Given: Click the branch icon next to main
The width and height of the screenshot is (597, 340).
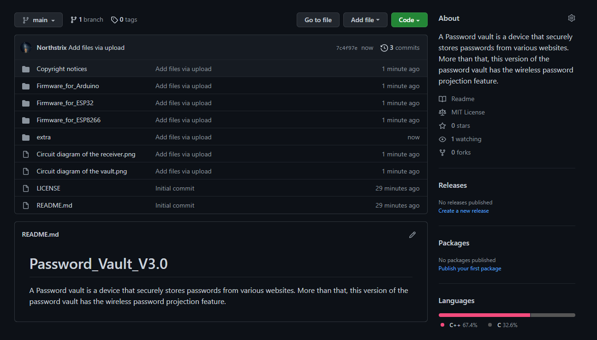Looking at the screenshot, I should click(73, 19).
